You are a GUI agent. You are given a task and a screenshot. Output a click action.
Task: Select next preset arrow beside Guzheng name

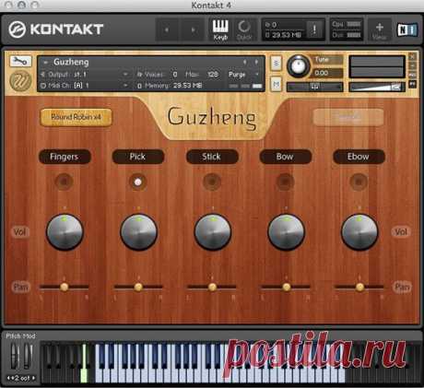click(x=256, y=62)
